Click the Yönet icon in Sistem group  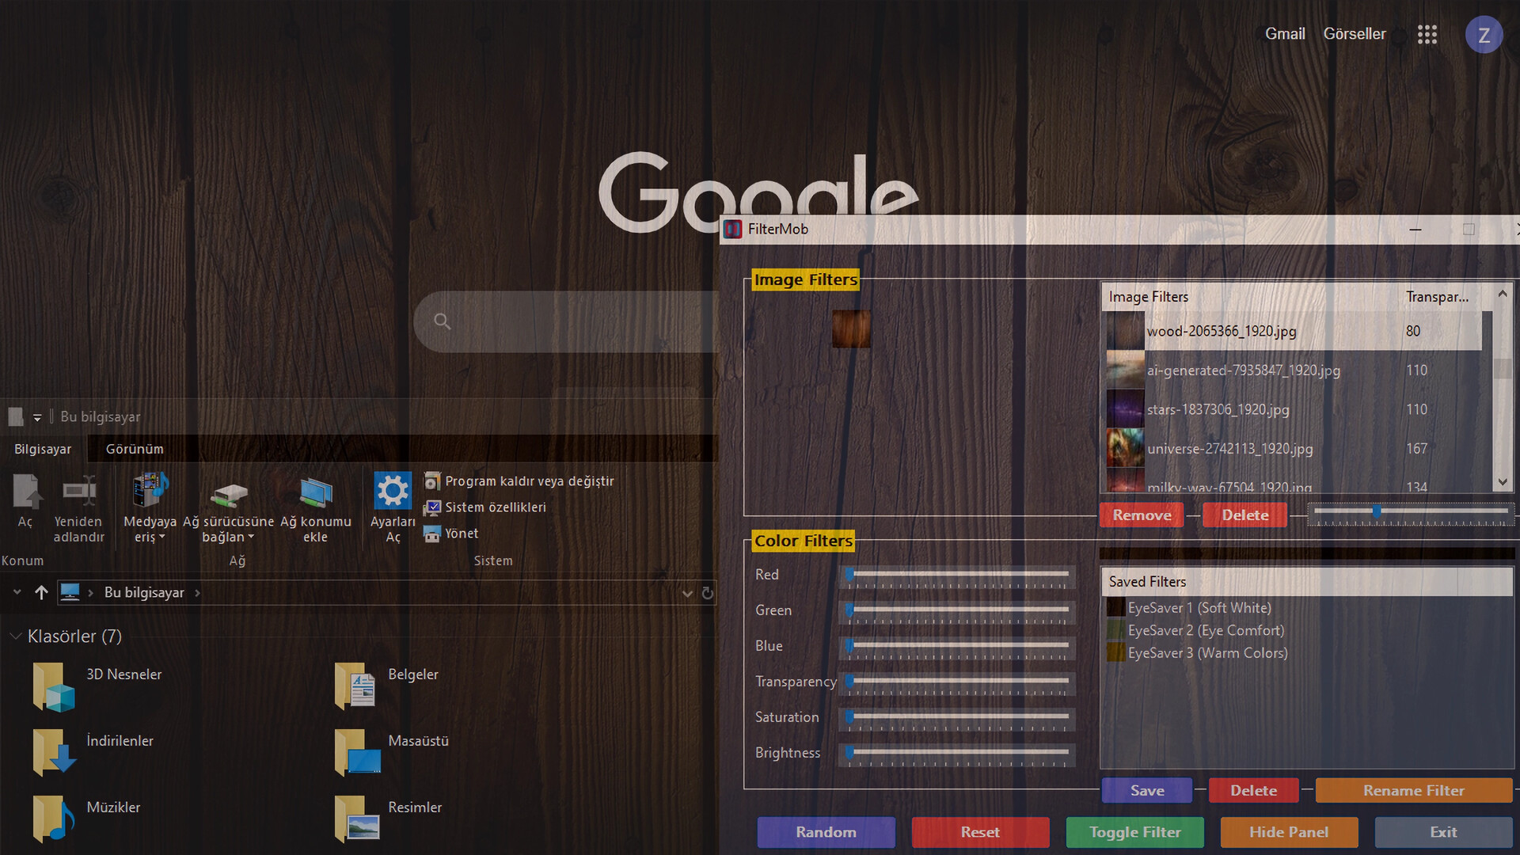click(x=433, y=534)
